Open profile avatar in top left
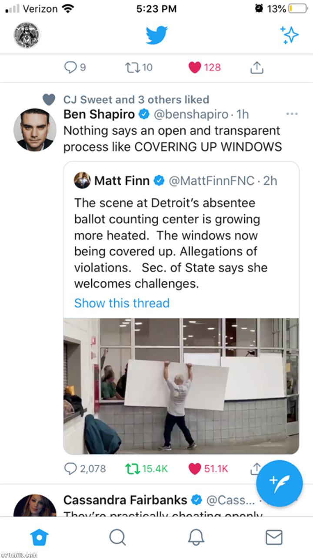 (27, 35)
